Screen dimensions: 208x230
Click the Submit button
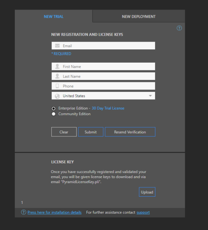pyautogui.click(x=91, y=132)
